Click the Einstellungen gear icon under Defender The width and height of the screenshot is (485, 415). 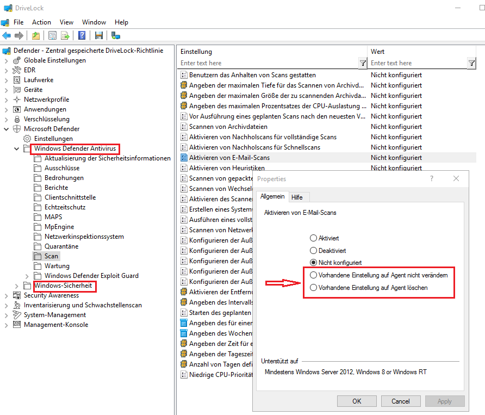(x=27, y=139)
